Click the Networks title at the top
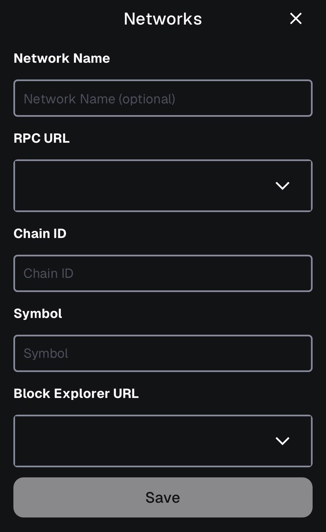326x532 pixels. click(163, 19)
